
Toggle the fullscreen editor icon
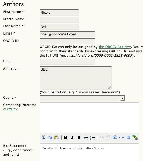128,137
